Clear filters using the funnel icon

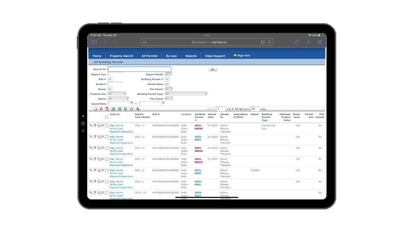pyautogui.click(x=138, y=109)
